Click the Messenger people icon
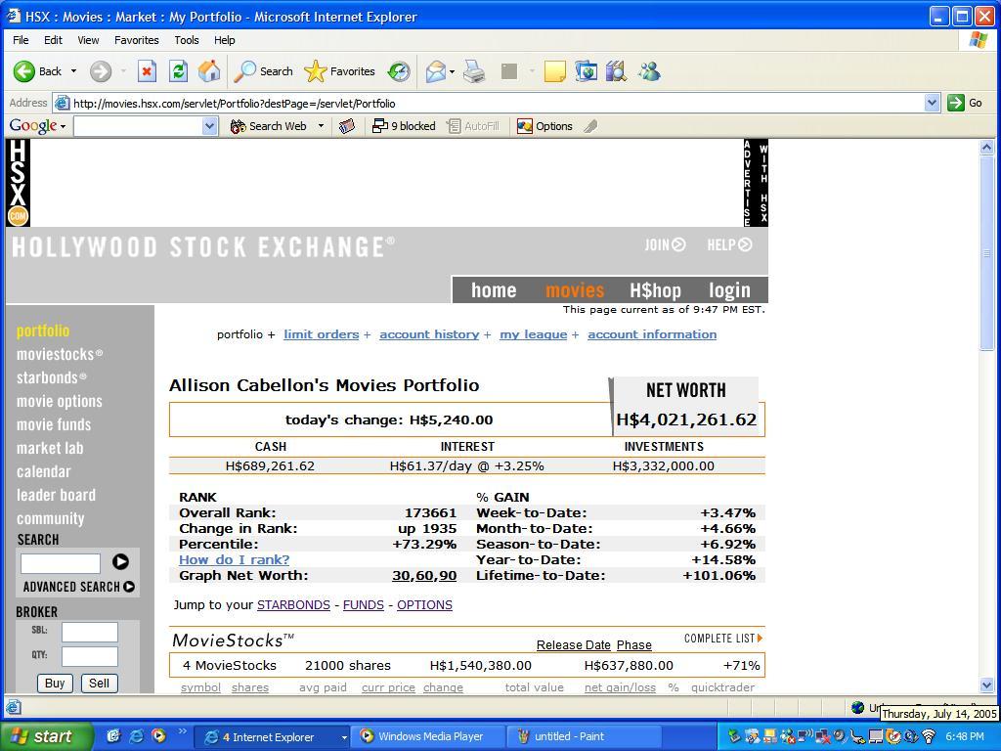The width and height of the screenshot is (1001, 751). [x=649, y=71]
